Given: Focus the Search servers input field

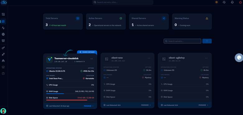Looking at the screenshot, I should pyautogui.click(x=182, y=41).
